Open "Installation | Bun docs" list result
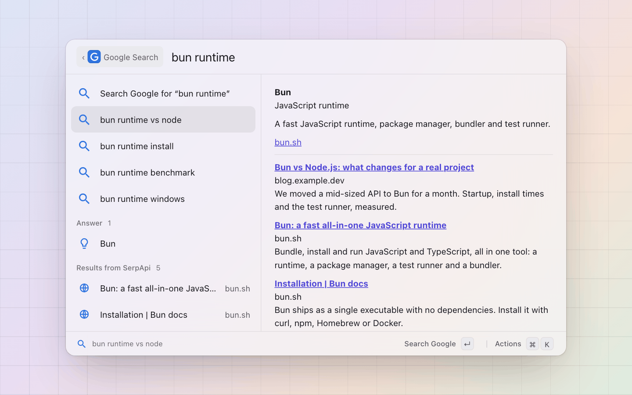Viewport: 632px width, 395px height. pos(163,315)
